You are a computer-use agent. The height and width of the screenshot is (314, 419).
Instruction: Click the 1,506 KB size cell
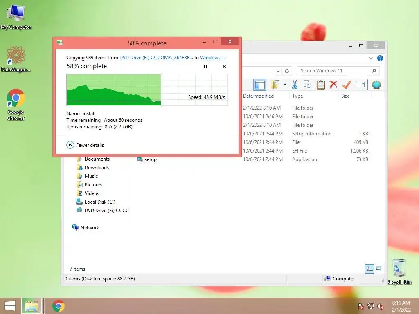point(359,150)
